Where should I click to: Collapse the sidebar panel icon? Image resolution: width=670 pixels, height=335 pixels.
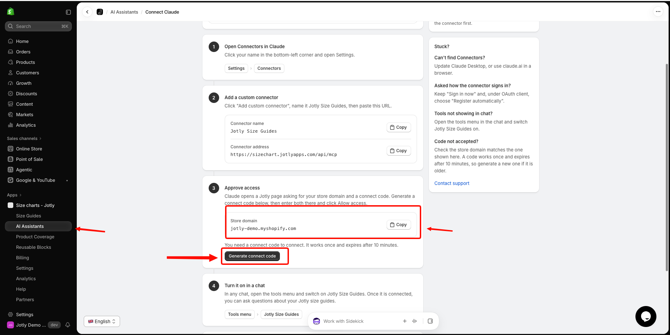point(68,12)
